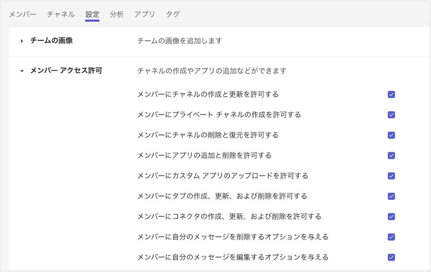Click the text チームの画像を追加します
431x272 pixels.
pos(180,41)
